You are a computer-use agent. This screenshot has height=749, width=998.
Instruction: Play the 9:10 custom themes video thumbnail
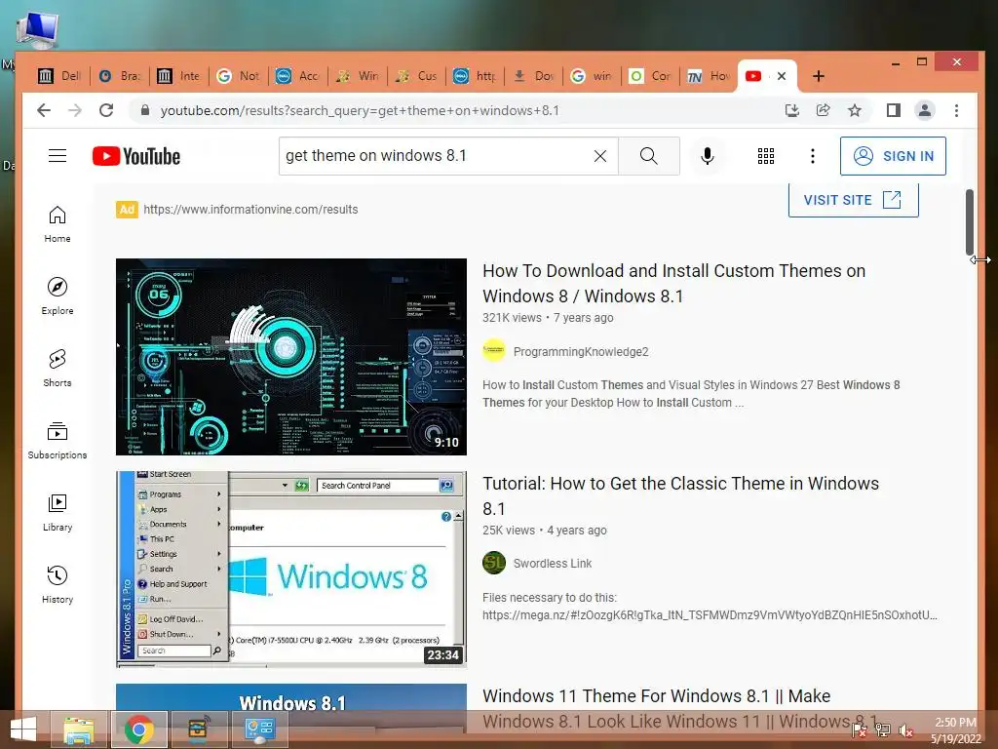click(290, 357)
